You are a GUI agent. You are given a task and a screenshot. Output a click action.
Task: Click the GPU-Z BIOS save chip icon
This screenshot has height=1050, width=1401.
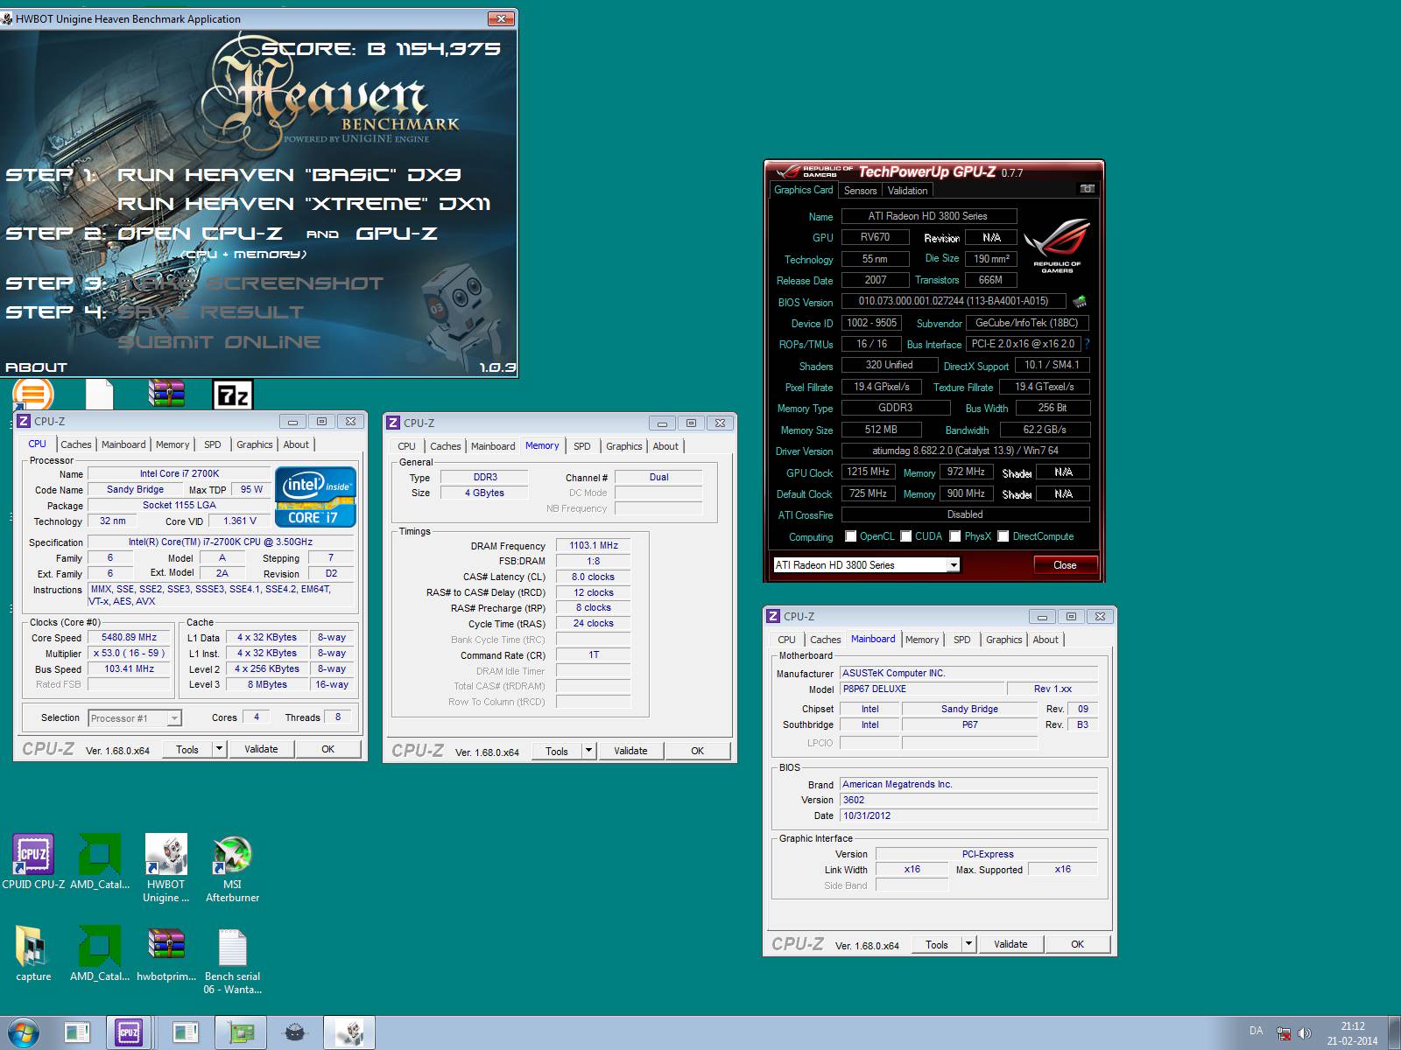1080,301
